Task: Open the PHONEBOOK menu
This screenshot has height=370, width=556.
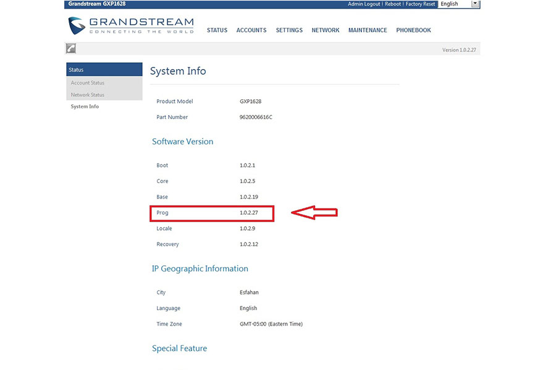Action: pos(413,30)
